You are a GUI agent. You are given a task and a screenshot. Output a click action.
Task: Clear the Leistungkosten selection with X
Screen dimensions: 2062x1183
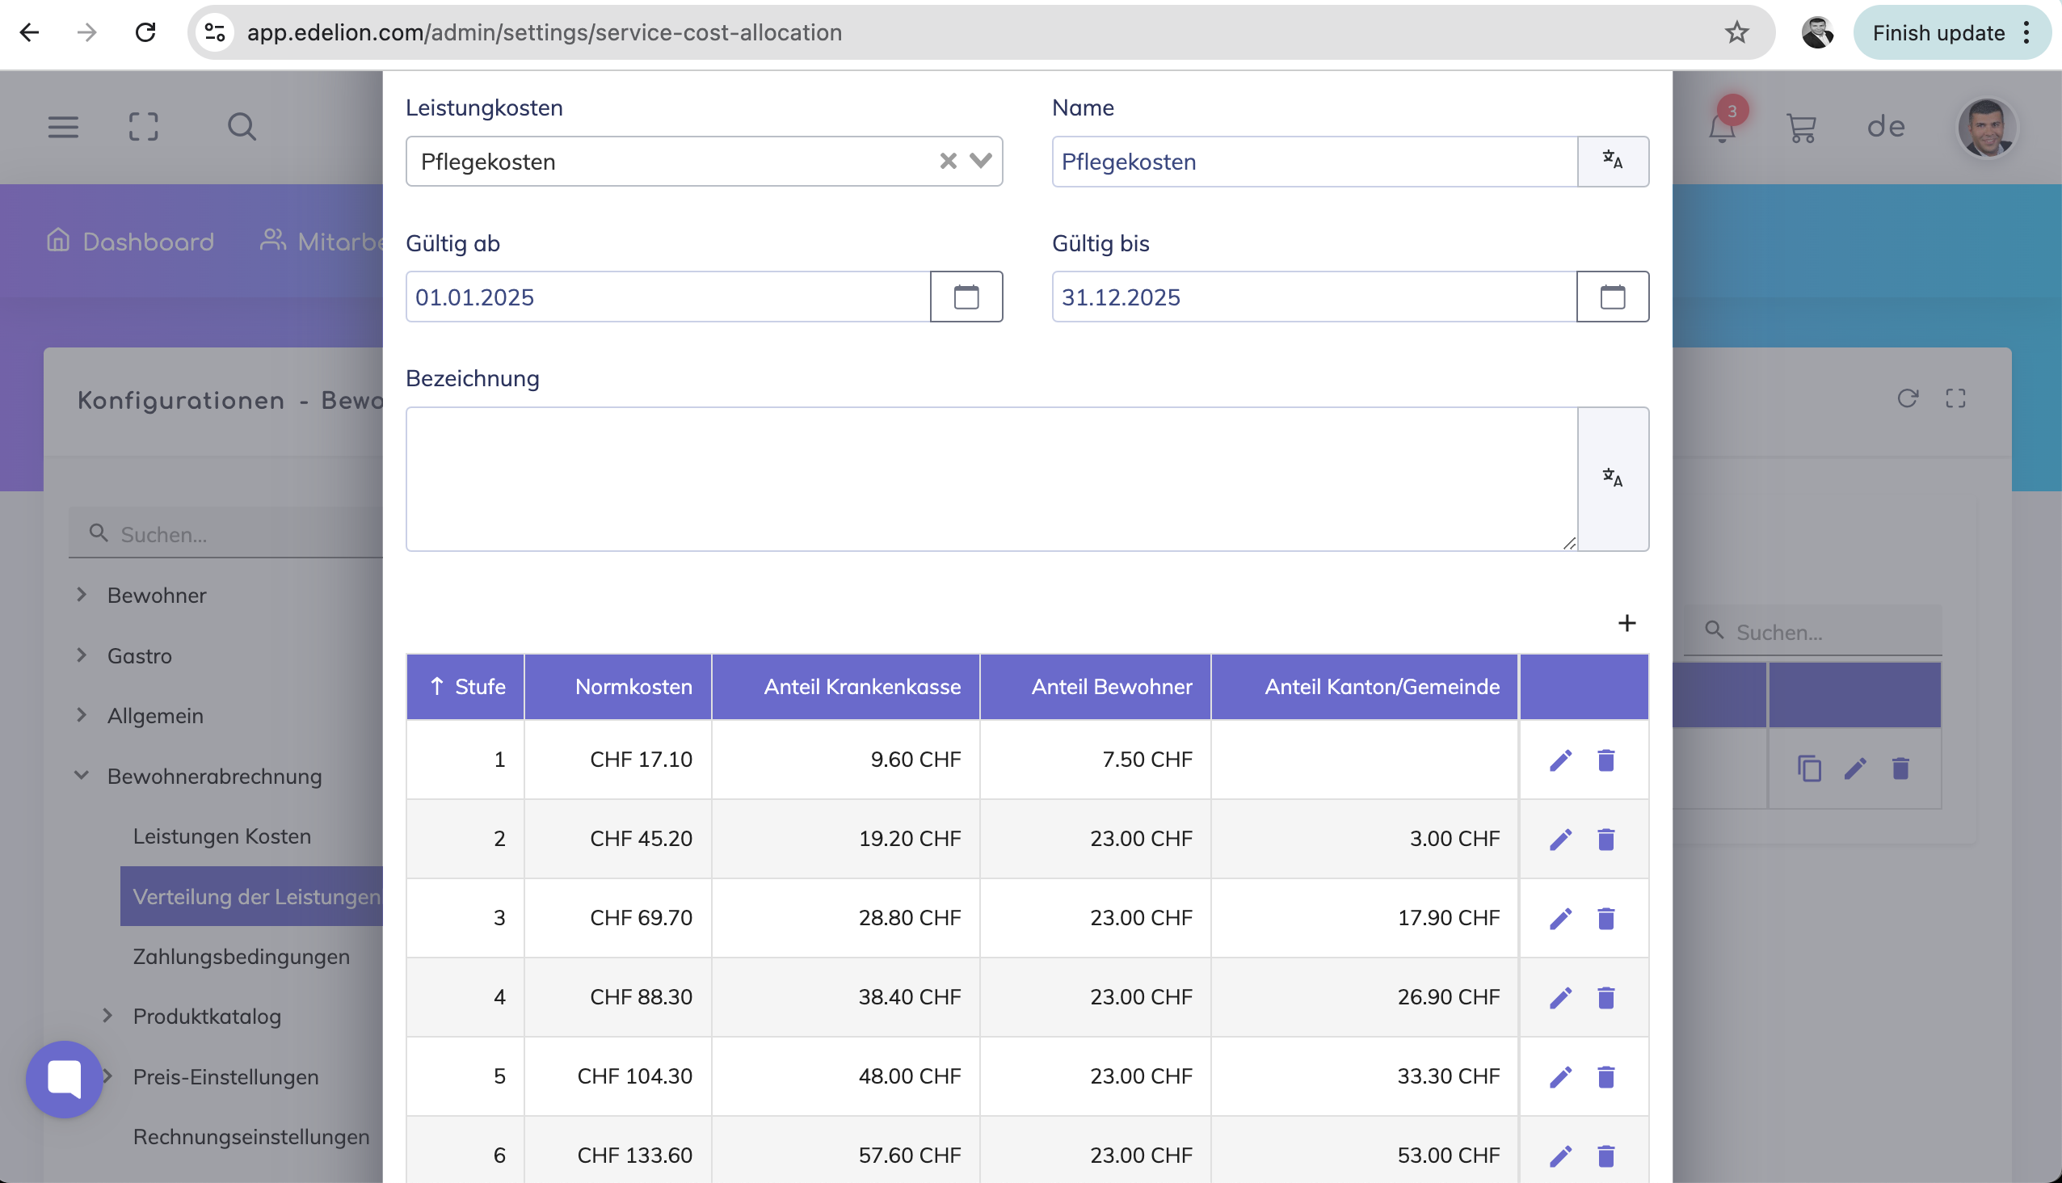point(947,161)
